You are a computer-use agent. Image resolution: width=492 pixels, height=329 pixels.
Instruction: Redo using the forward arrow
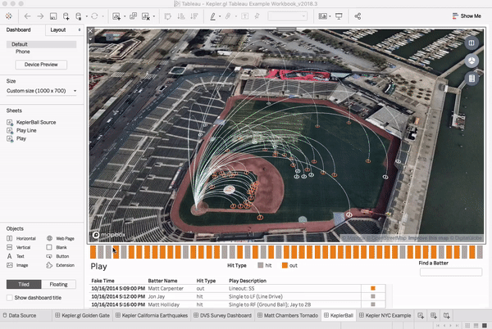pyautogui.click(x=40, y=16)
